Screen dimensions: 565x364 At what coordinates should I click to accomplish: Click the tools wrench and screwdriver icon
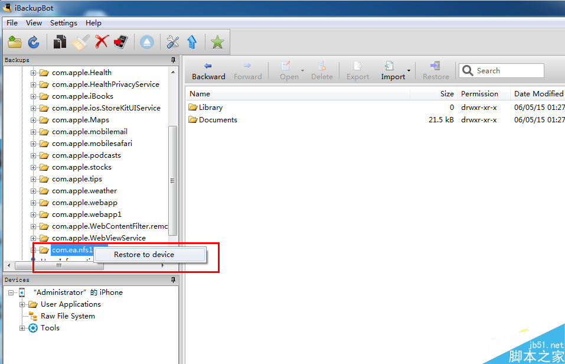[x=173, y=42]
